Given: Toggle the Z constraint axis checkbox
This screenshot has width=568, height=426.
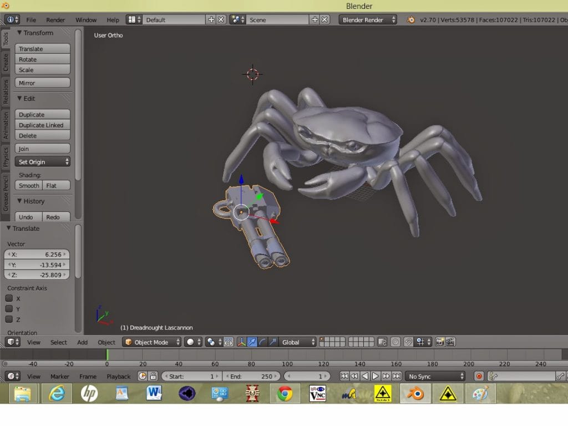Looking at the screenshot, I should pos(9,319).
